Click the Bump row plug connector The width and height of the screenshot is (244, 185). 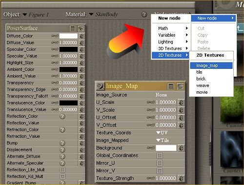point(81,143)
